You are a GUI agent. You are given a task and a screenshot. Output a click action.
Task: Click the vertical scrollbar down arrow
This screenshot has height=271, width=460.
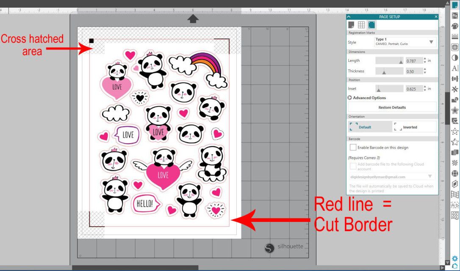447,262
